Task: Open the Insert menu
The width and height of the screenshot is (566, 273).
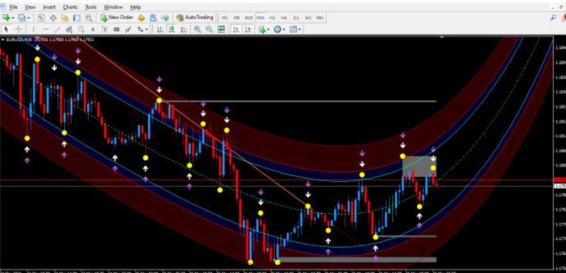Action: coord(49,7)
